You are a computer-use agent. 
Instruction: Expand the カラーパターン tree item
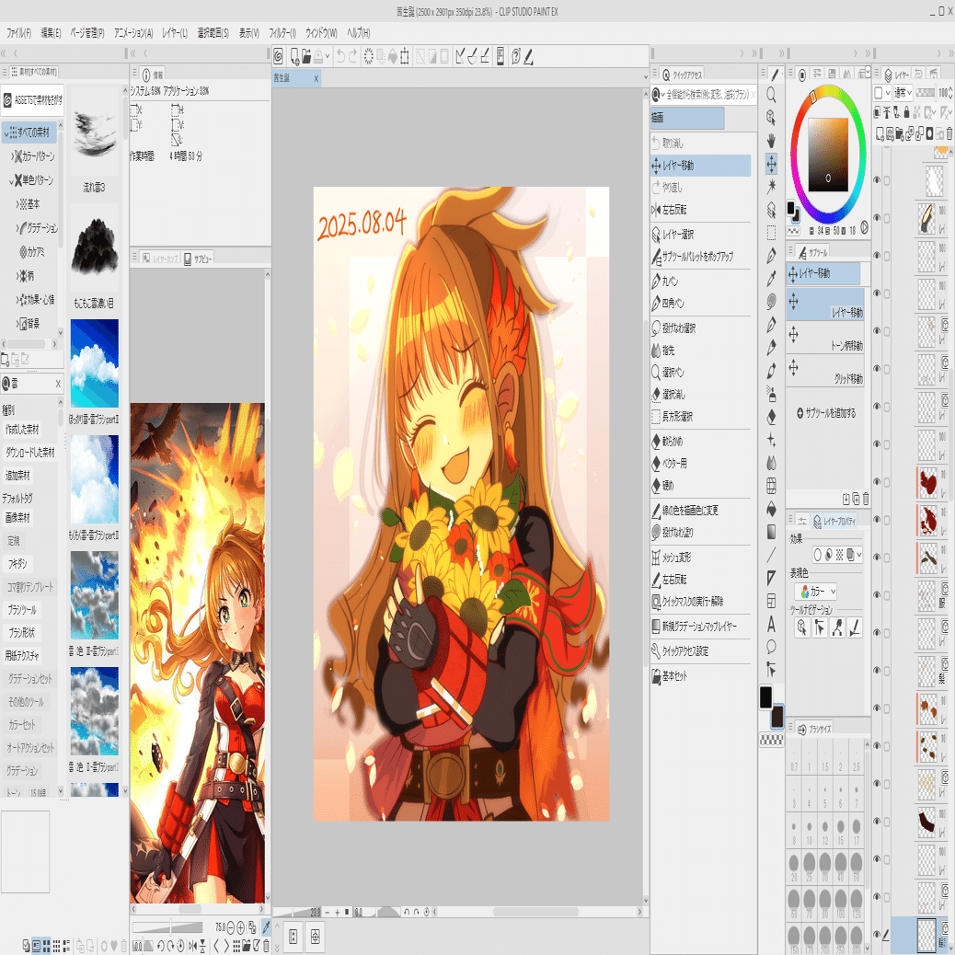(12, 156)
